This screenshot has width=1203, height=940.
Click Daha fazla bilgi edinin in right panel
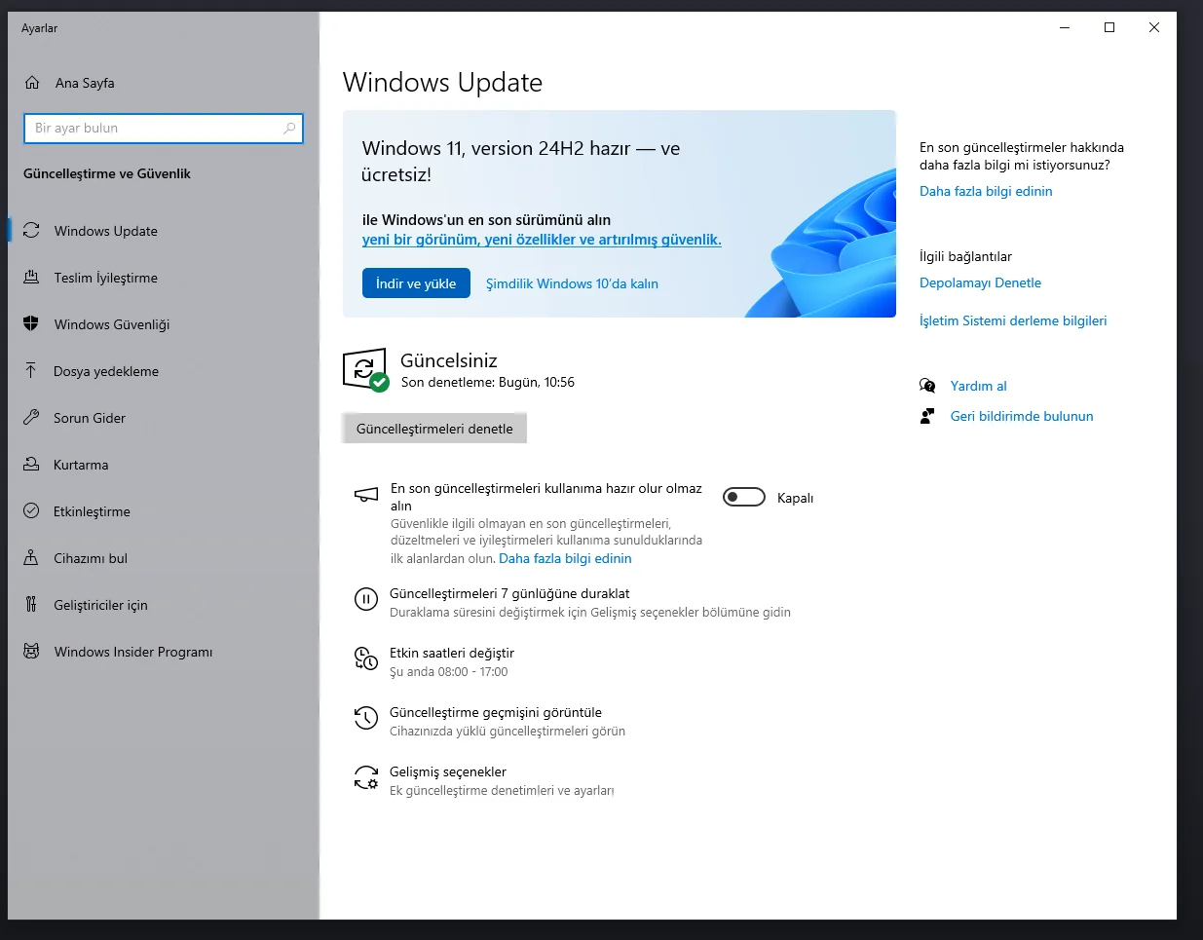[986, 191]
